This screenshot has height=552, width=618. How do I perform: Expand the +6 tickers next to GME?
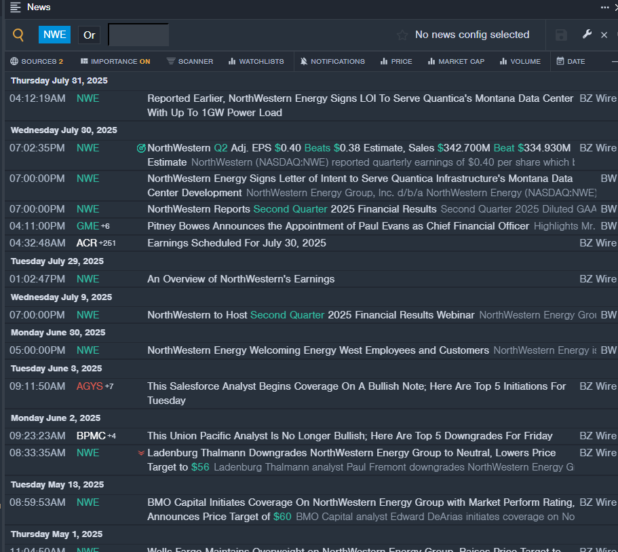click(x=105, y=226)
